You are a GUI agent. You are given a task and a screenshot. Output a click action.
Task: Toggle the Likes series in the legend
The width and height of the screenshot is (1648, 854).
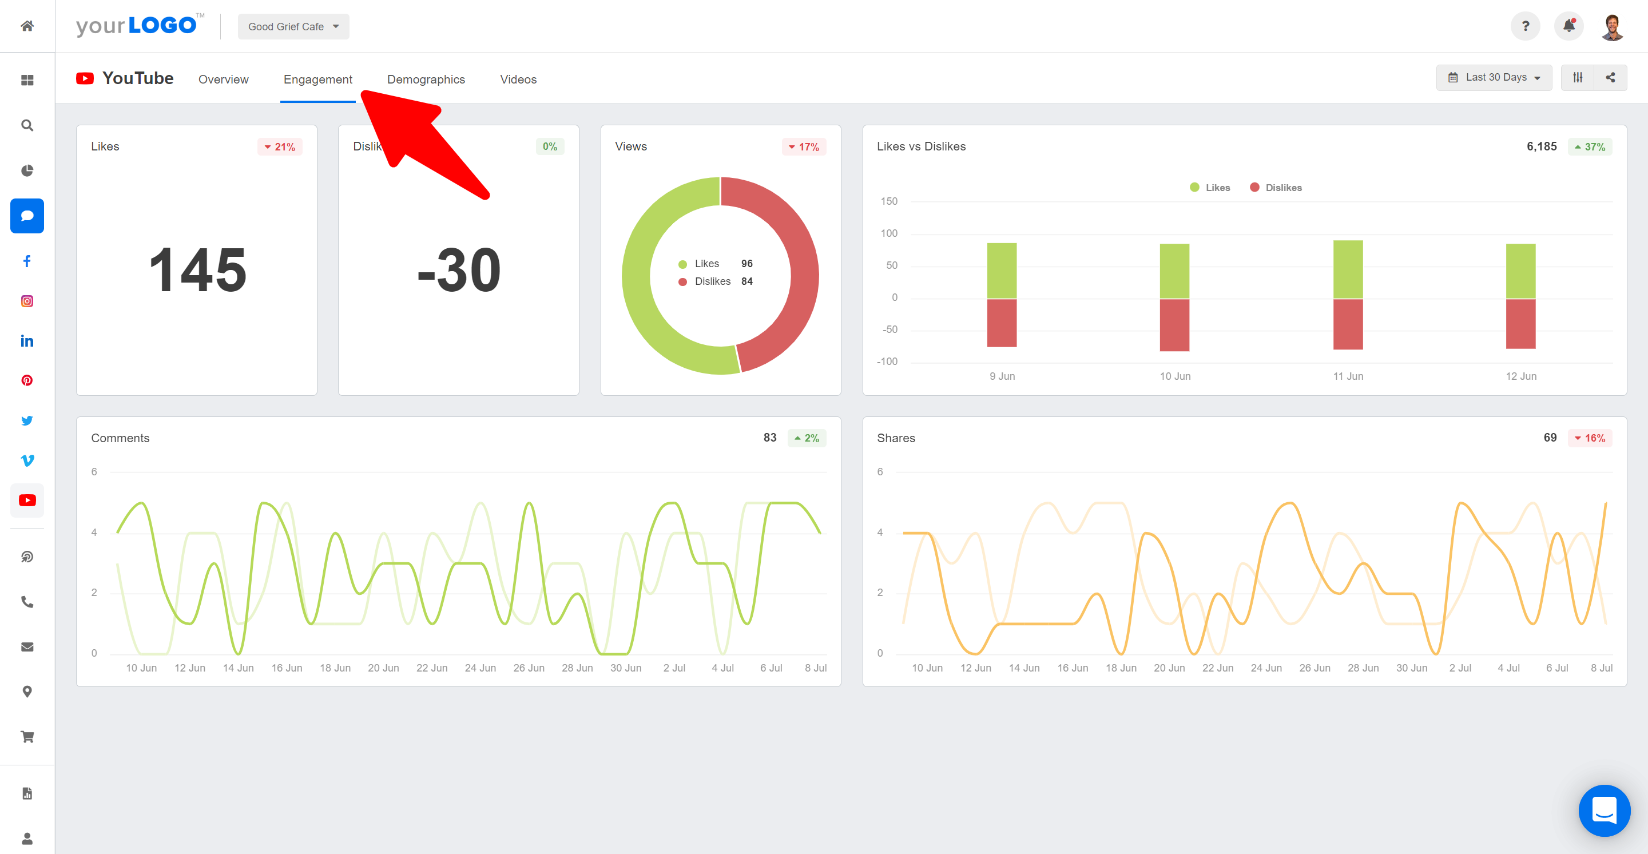coord(1209,187)
